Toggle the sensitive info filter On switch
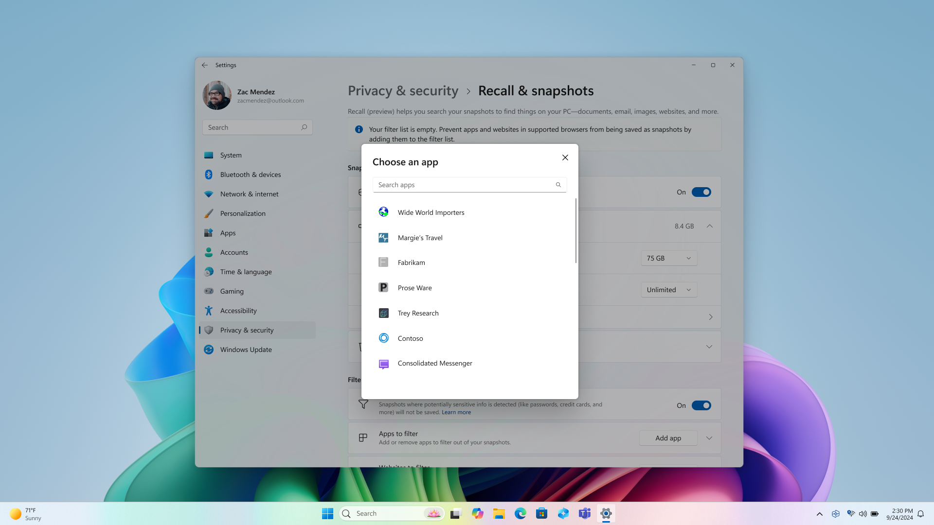934x525 pixels. pyautogui.click(x=701, y=405)
